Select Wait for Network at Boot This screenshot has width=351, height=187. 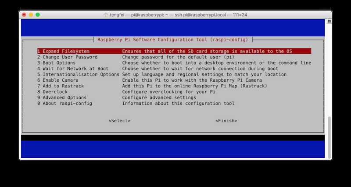click(x=73, y=69)
